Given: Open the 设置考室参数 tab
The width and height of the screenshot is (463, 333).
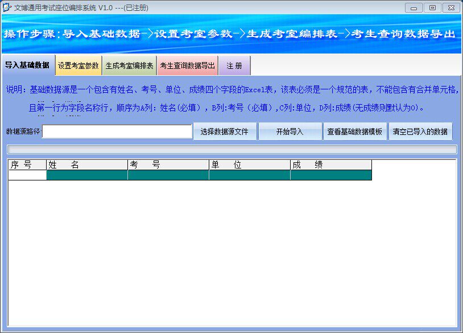Looking at the screenshot, I should point(78,65).
